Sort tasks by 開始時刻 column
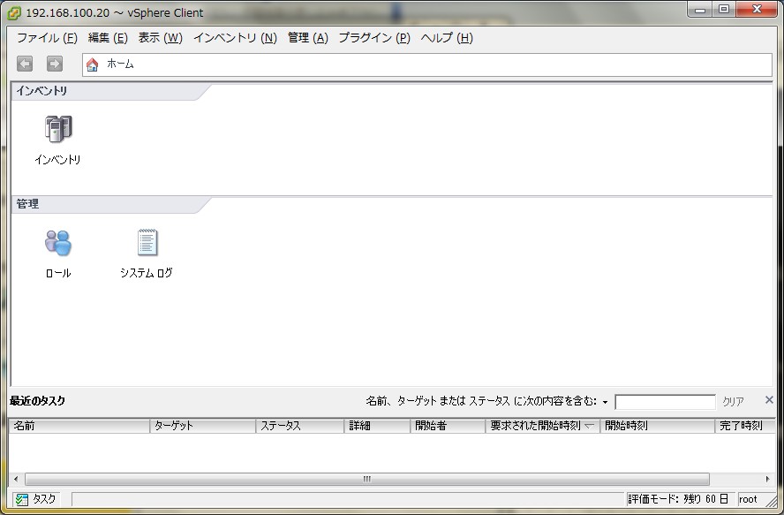This screenshot has height=515, width=784. tap(658, 426)
